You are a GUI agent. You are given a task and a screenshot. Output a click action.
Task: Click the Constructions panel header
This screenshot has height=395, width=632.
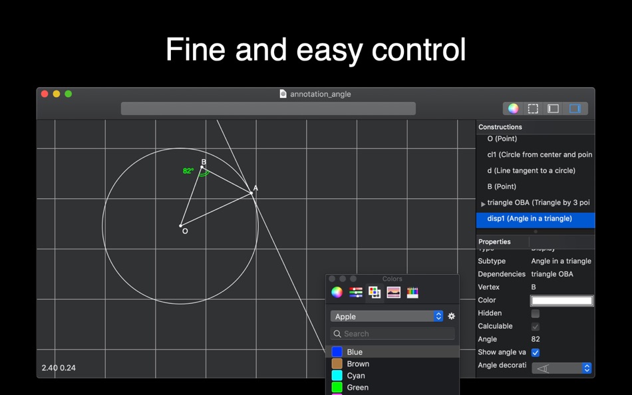click(536, 127)
